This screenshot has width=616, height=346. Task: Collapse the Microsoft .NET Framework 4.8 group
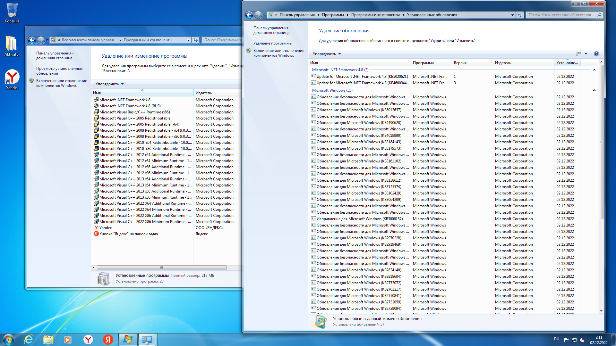tap(594, 70)
